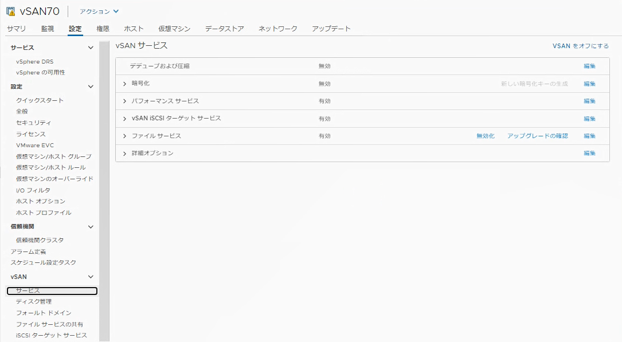Expand the ファイル サービス row
This screenshot has width=622, height=342.
pyautogui.click(x=124, y=136)
